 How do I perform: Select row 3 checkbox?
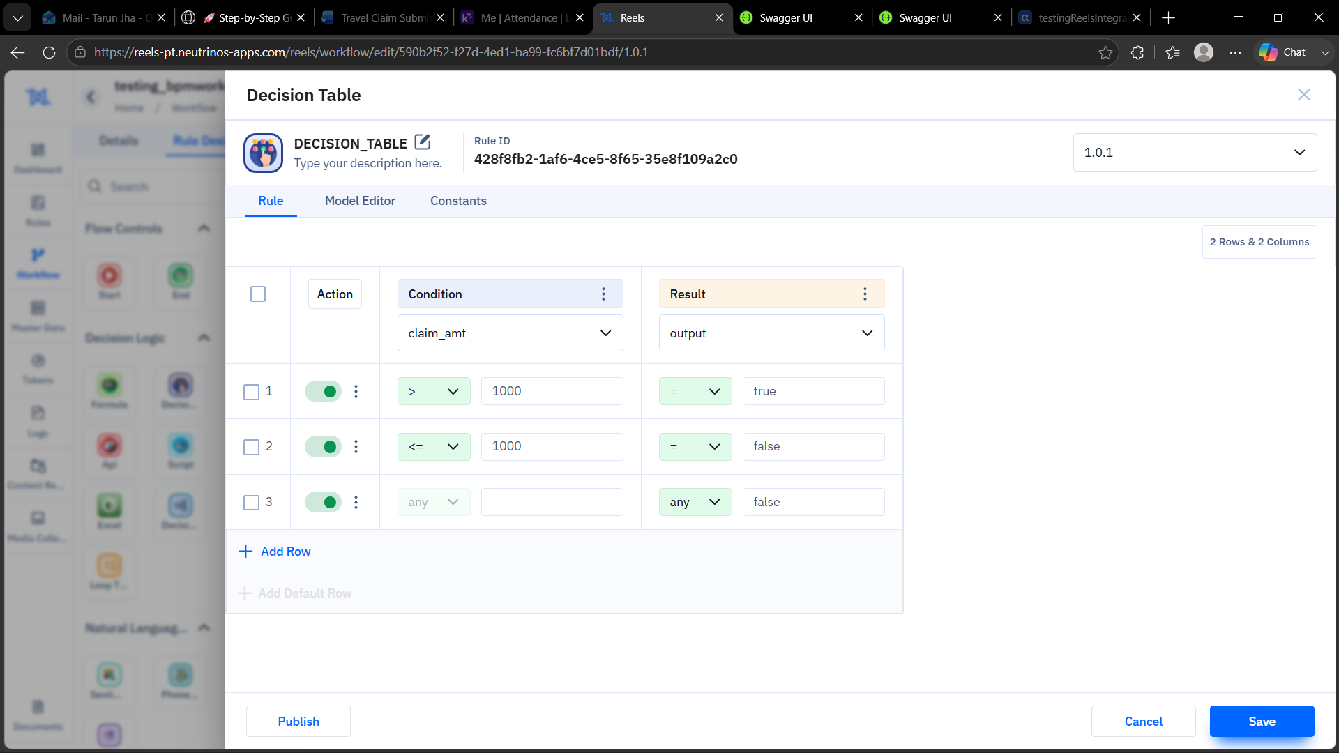point(251,503)
